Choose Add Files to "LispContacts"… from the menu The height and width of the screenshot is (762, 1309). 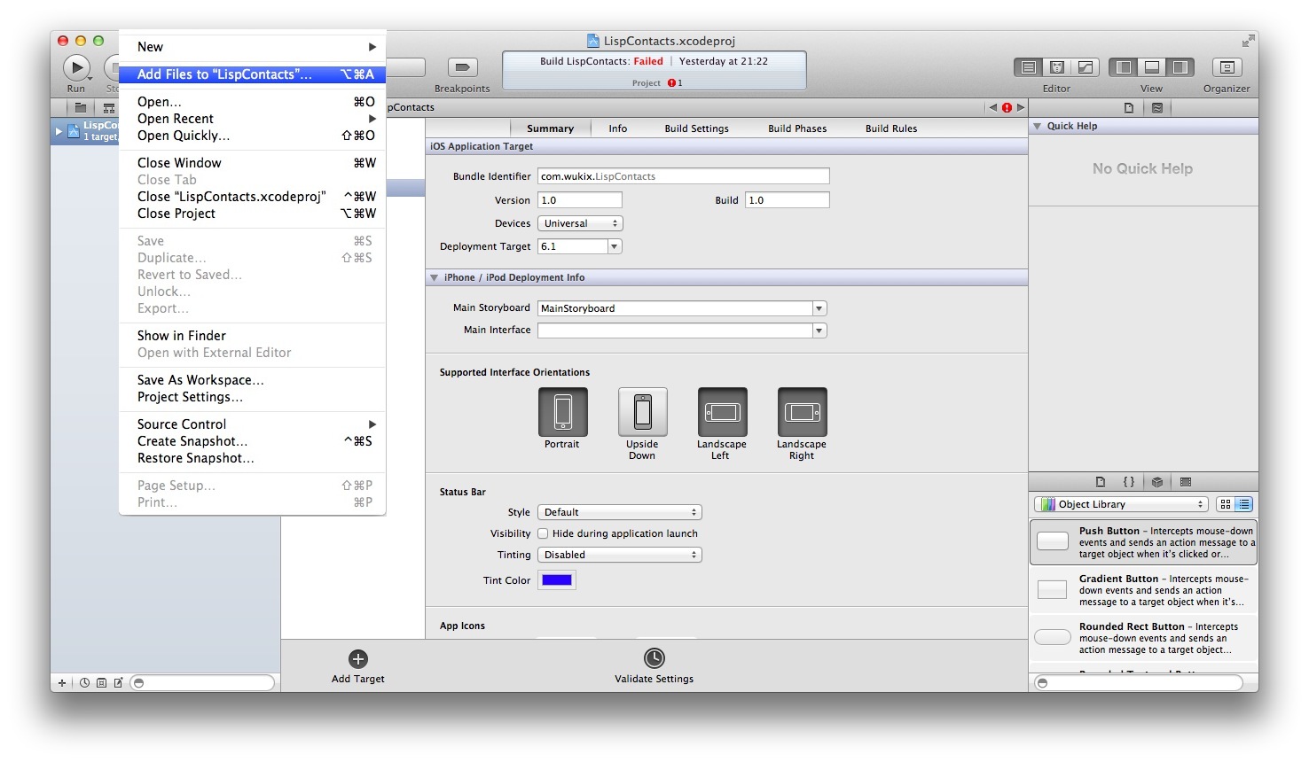(253, 74)
